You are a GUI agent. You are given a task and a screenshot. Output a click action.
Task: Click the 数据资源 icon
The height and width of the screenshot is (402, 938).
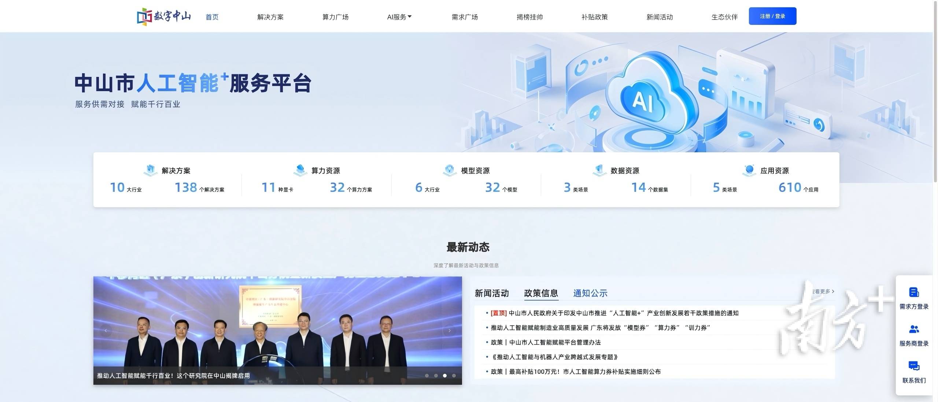click(x=599, y=170)
